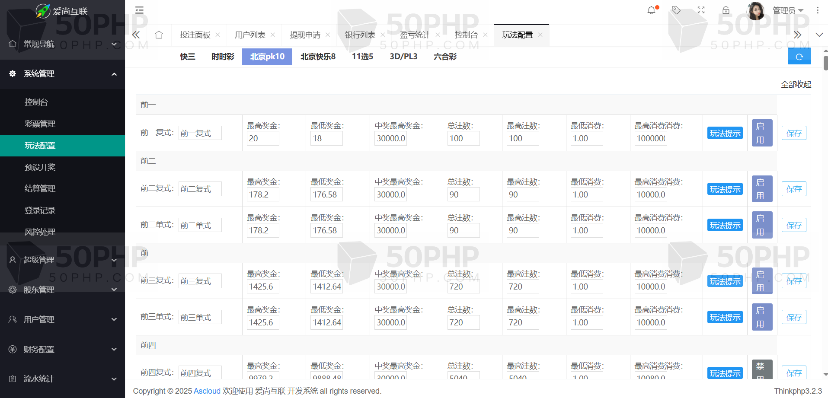Click the lock screen icon

[726, 10]
